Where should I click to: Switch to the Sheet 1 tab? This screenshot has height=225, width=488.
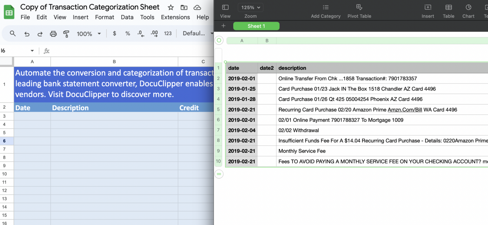pyautogui.click(x=256, y=26)
